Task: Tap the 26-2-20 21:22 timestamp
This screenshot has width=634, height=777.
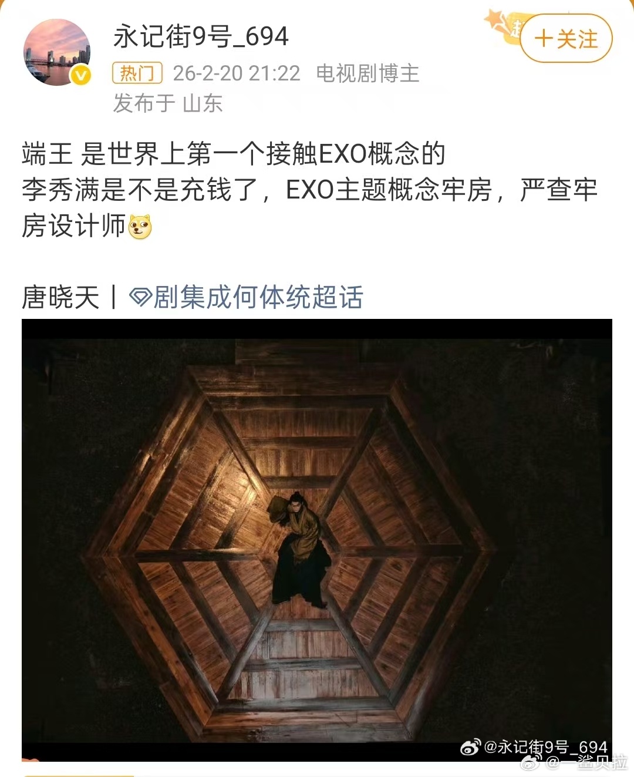Action: coord(236,73)
